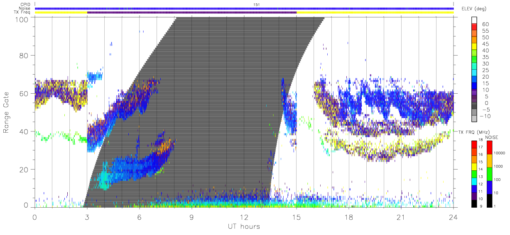Click the Noise row label
Viewport: 510px width, 235px height.
pyautogui.click(x=25, y=8)
